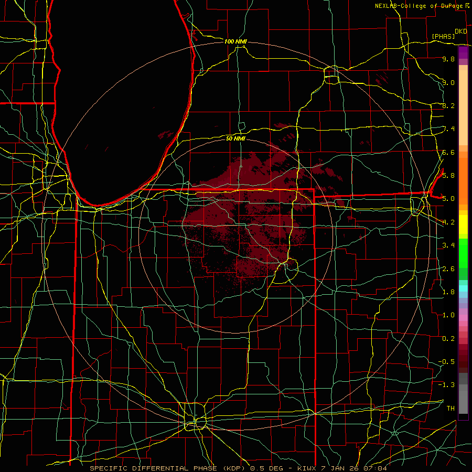
Task: Click the DKD product code label
Action: [461, 31]
